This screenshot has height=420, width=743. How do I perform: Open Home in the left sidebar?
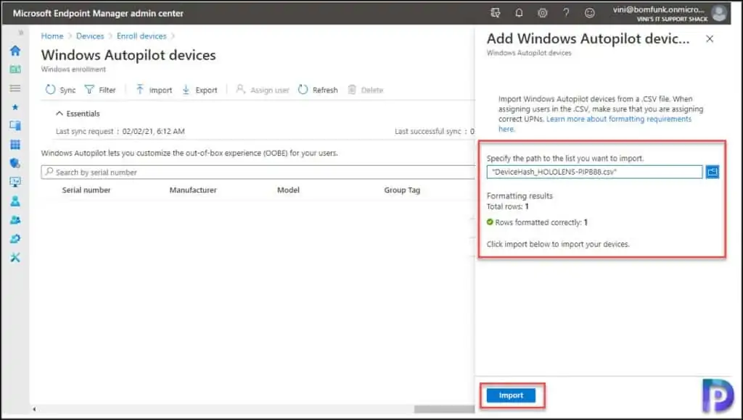click(15, 50)
